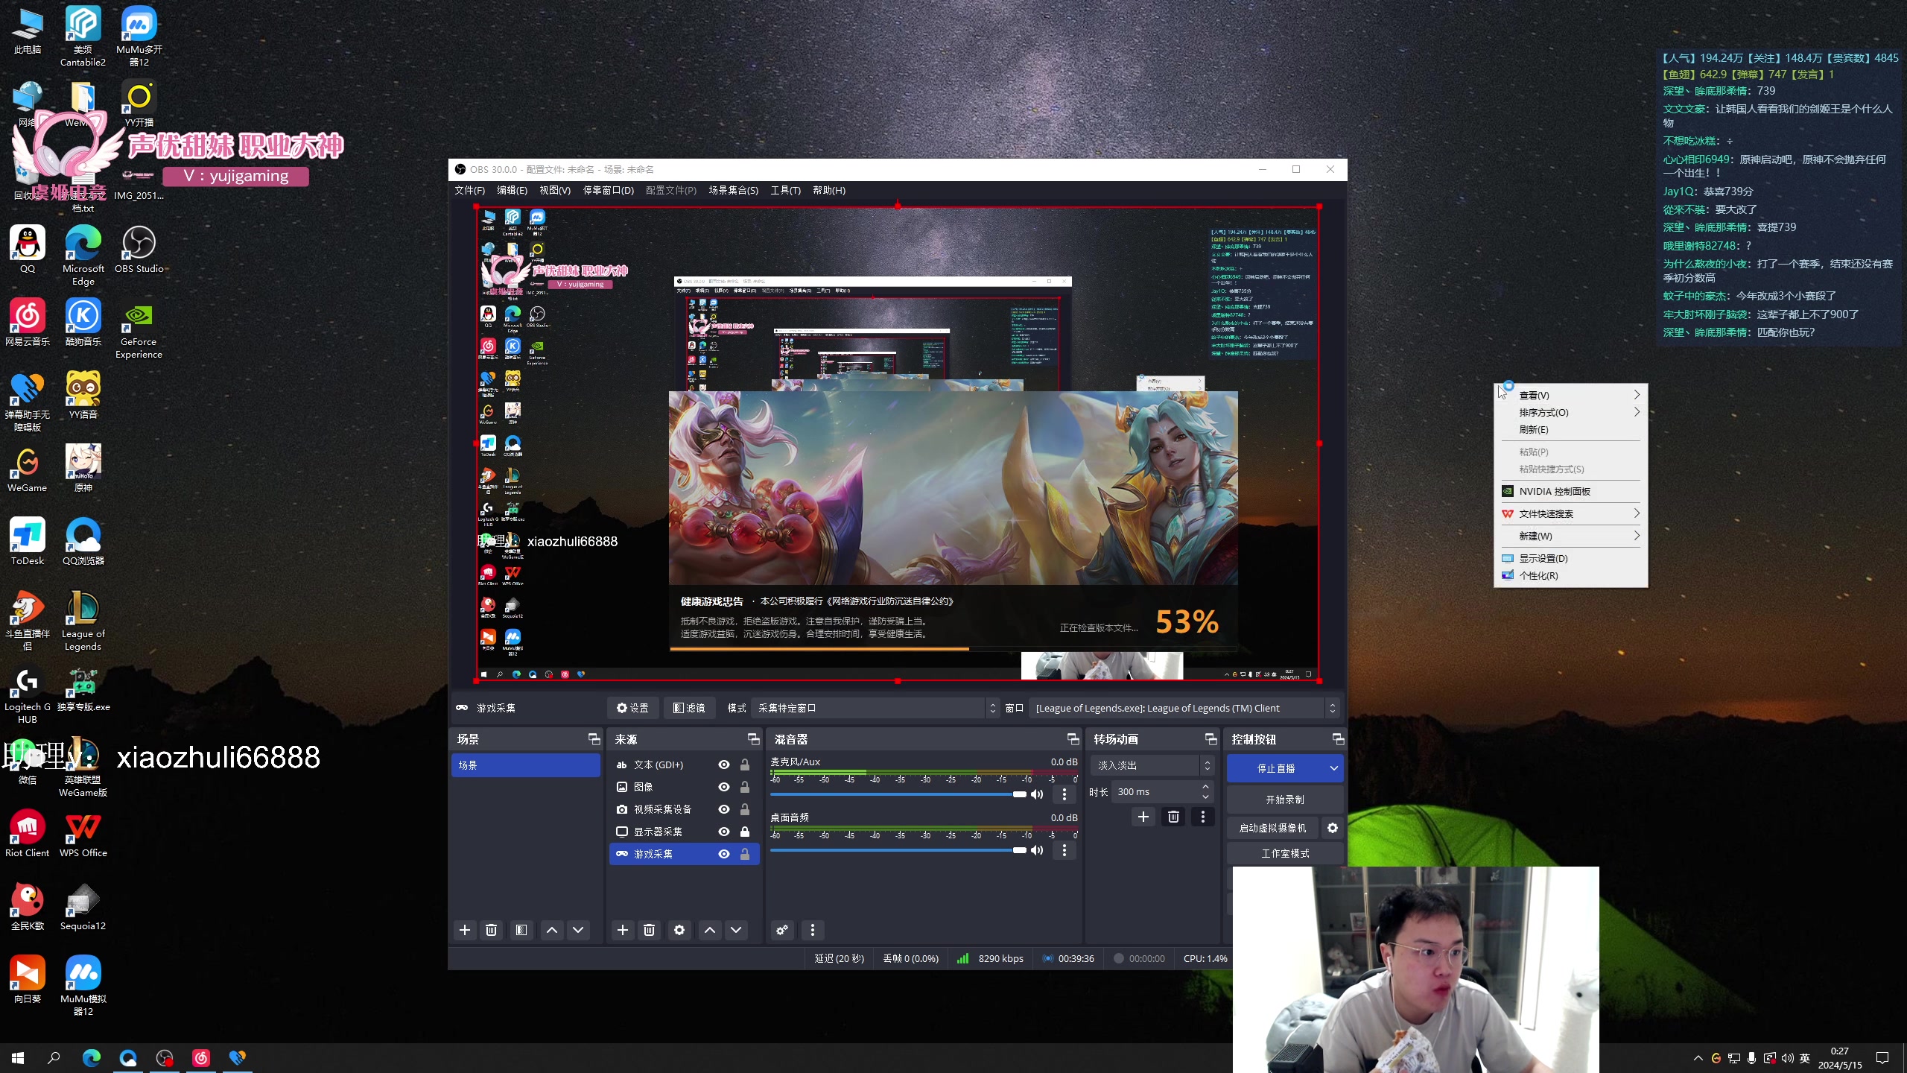This screenshot has width=1907, height=1073.
Task: Open the 停靠窗口(D) menu
Action: [x=608, y=190]
